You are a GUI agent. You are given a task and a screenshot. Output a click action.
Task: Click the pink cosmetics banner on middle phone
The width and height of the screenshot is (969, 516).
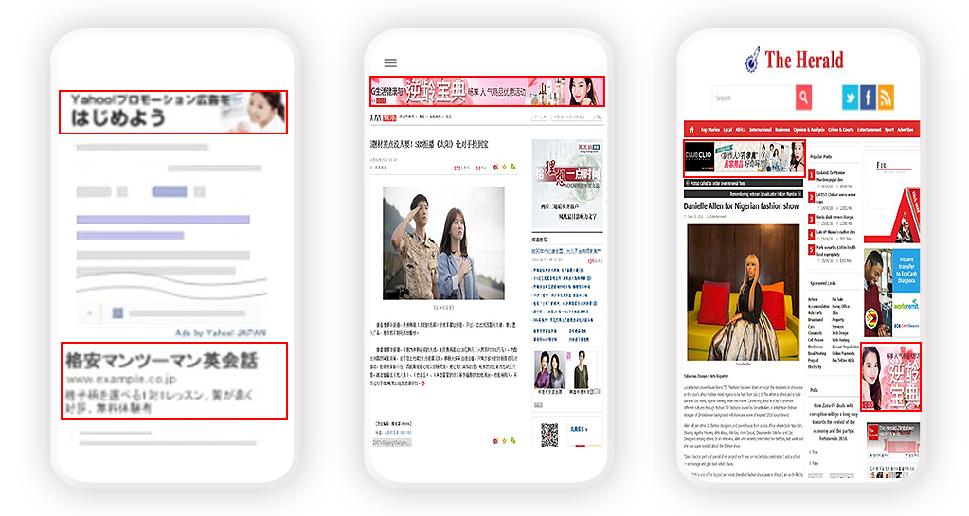click(x=486, y=91)
